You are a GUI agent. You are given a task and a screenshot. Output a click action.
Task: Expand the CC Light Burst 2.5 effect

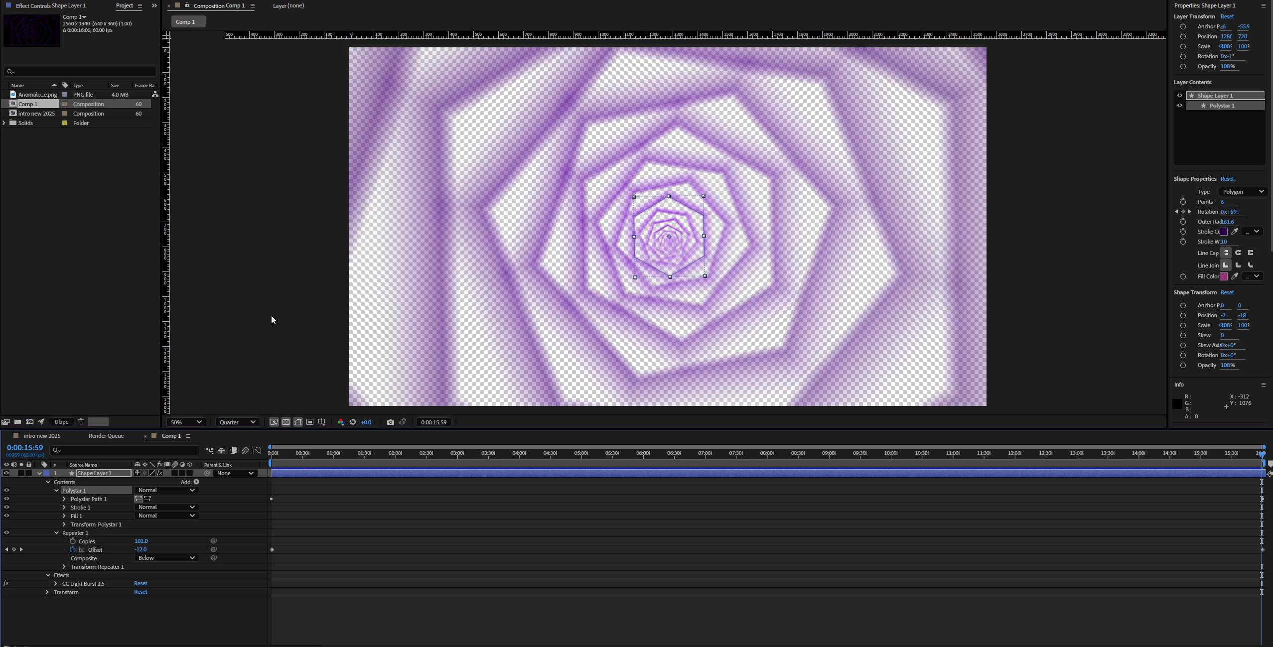(x=56, y=584)
